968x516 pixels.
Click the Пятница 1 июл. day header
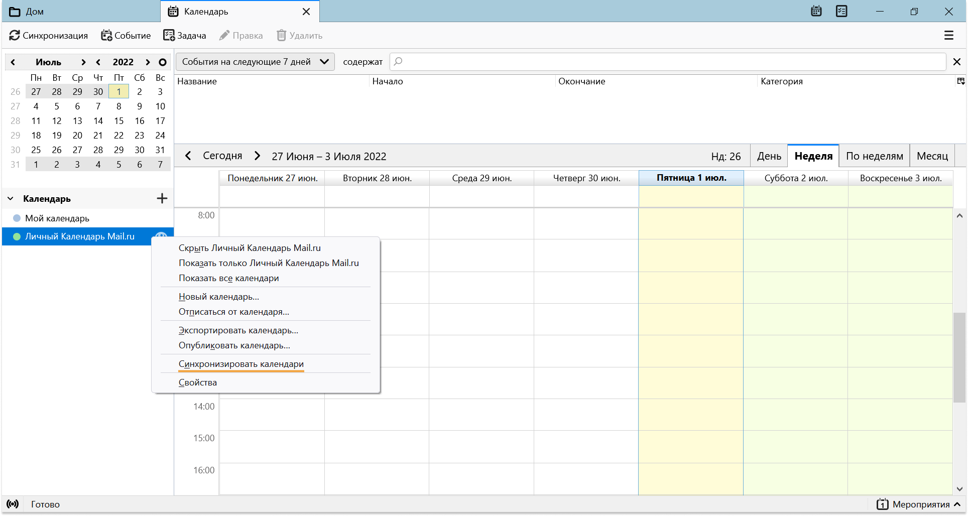coord(691,178)
